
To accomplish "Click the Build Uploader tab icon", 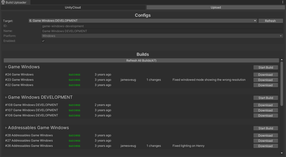I will pos(2,2).
